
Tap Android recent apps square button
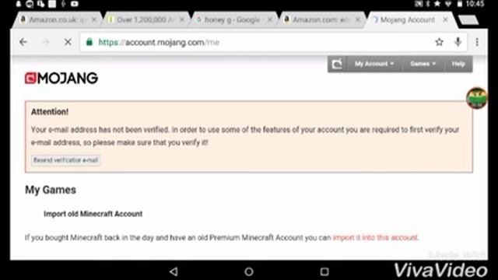tap(324, 271)
